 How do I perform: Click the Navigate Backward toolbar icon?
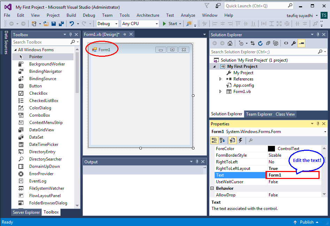tap(11, 24)
